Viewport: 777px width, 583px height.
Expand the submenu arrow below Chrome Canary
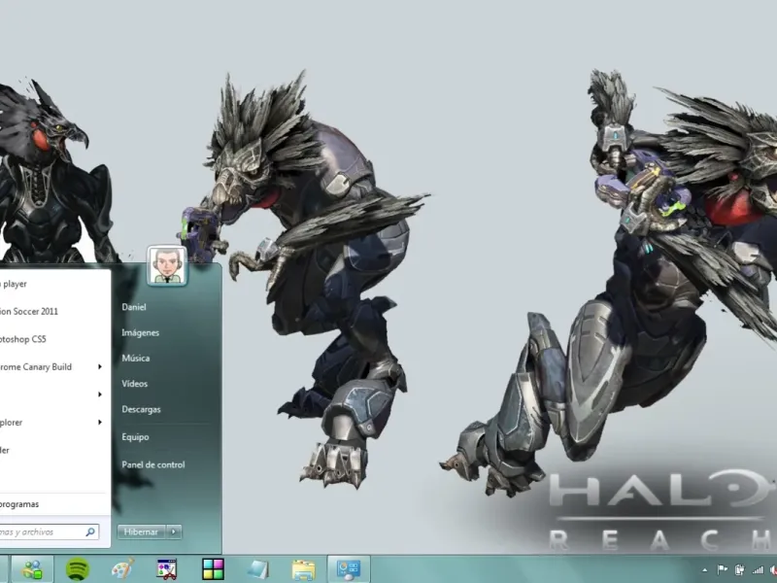(100, 394)
